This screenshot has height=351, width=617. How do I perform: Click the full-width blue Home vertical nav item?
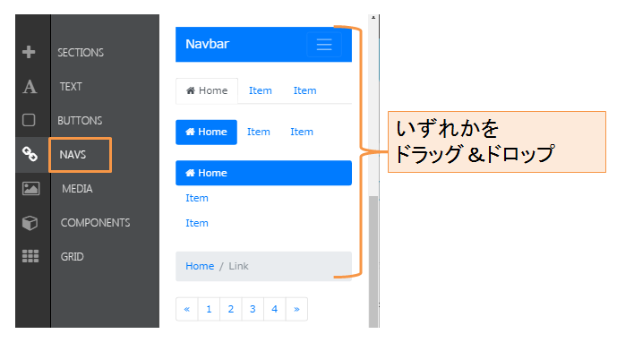263,173
